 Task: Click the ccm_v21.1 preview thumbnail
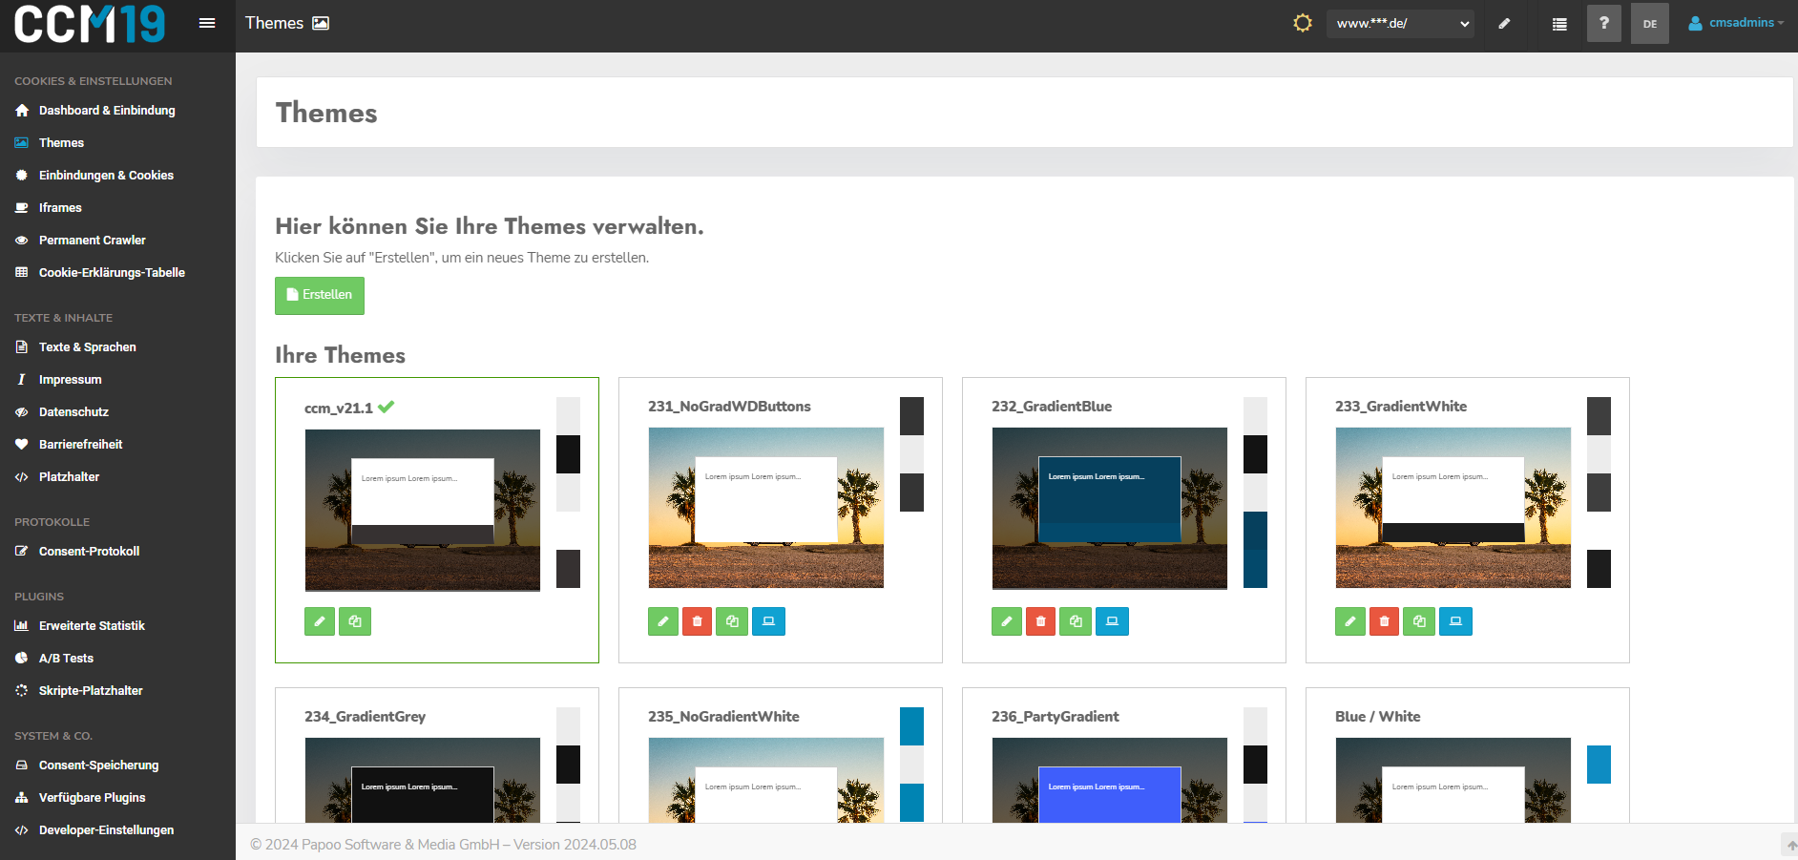[x=423, y=510]
